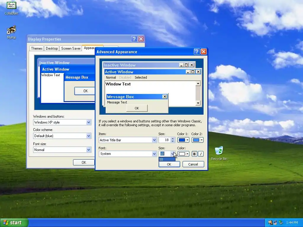Select the Appearance tab in Display Properties
The height and width of the screenshot is (227, 303).
[x=89, y=48]
